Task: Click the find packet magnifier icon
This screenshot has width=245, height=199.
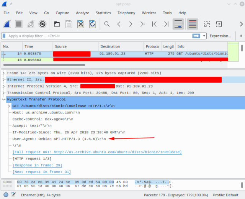Action: click(107, 24)
